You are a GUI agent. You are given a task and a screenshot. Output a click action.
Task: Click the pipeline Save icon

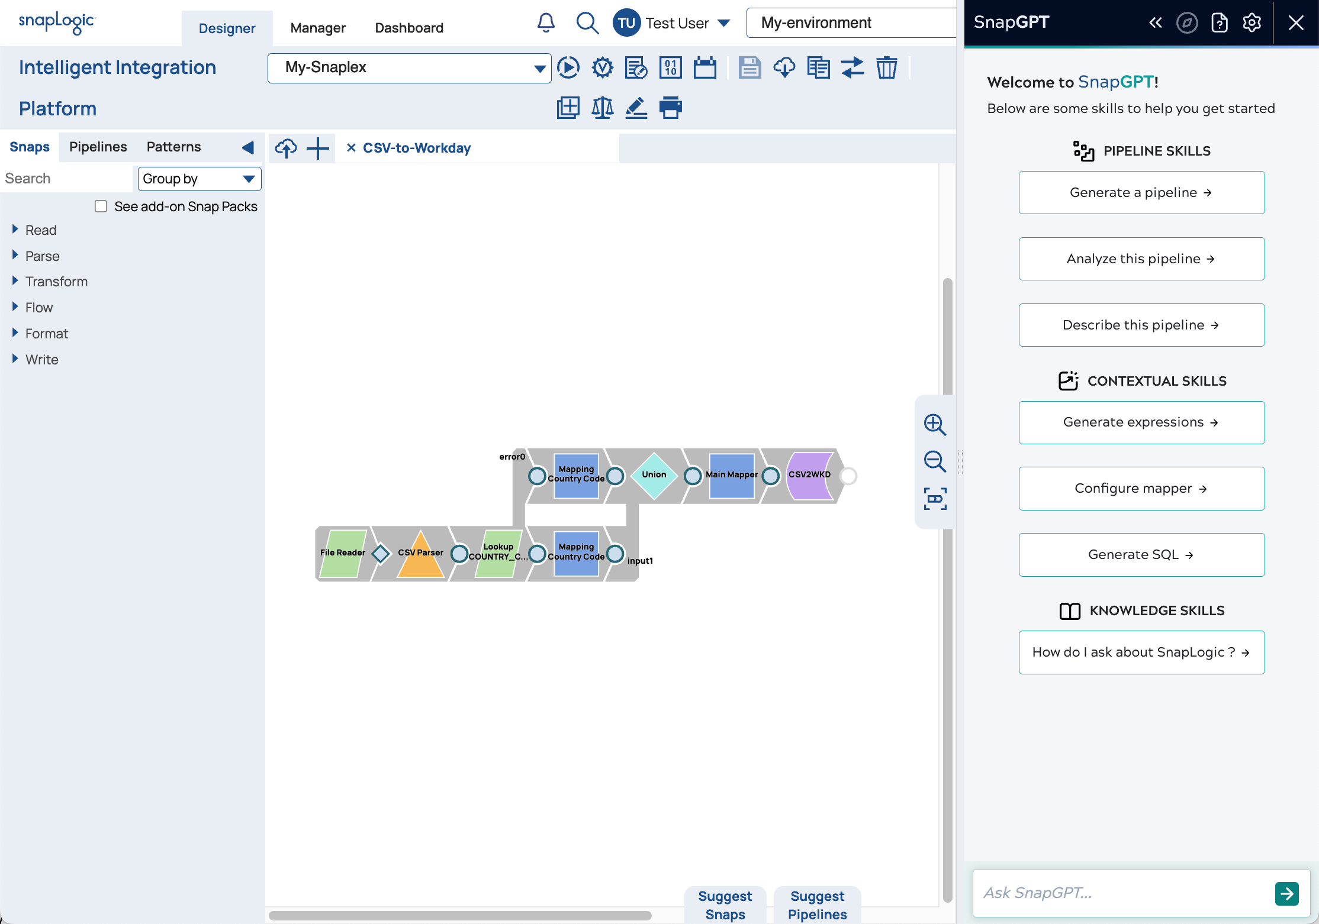pyautogui.click(x=749, y=67)
